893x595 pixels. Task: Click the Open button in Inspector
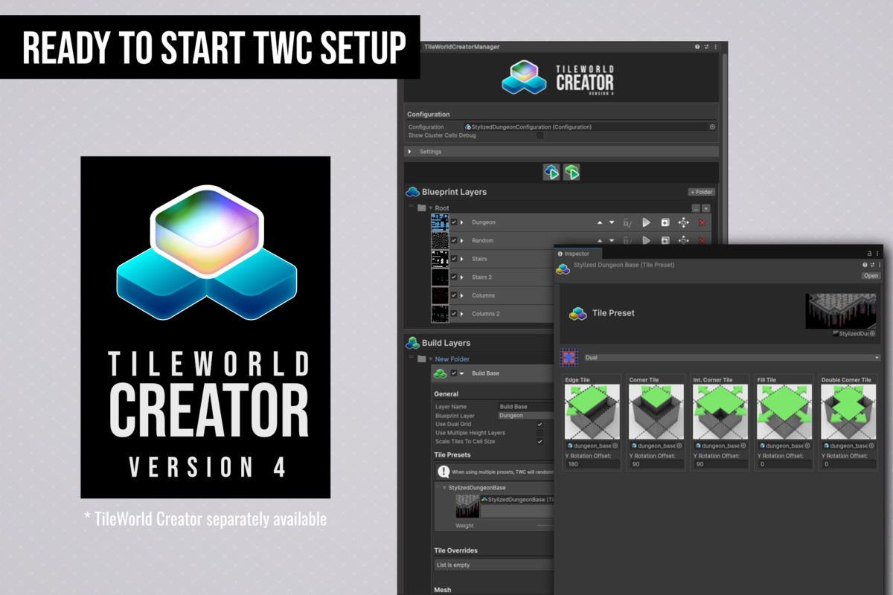click(871, 276)
